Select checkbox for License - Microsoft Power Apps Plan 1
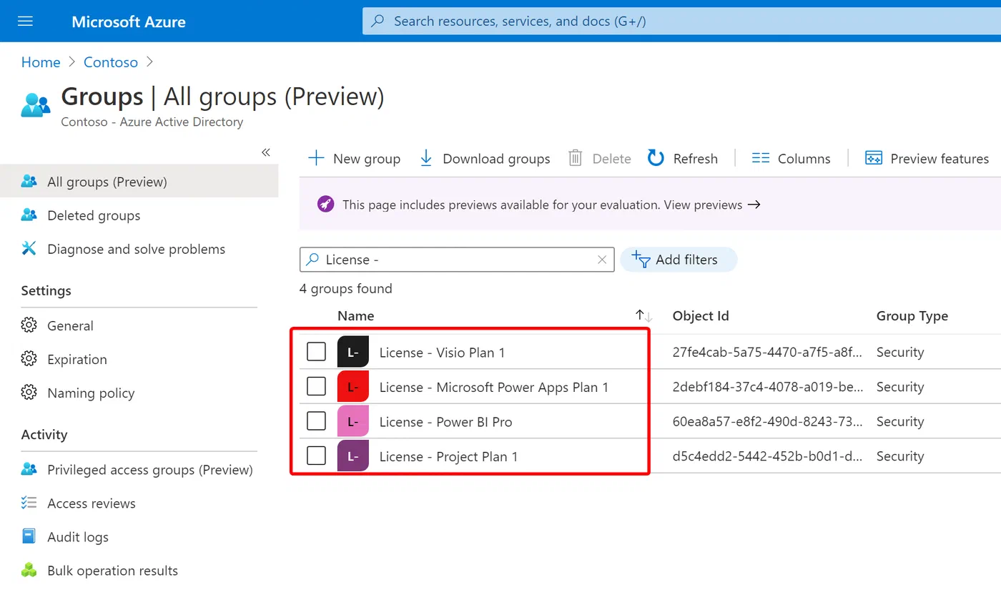This screenshot has height=600, width=1001. click(x=316, y=387)
